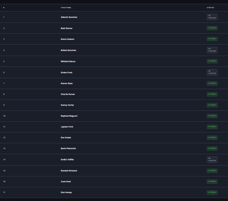Viewport: 228px width, 201px height.
Task: Click row number 15 beside Randall Kirkland
Action: click(4, 171)
